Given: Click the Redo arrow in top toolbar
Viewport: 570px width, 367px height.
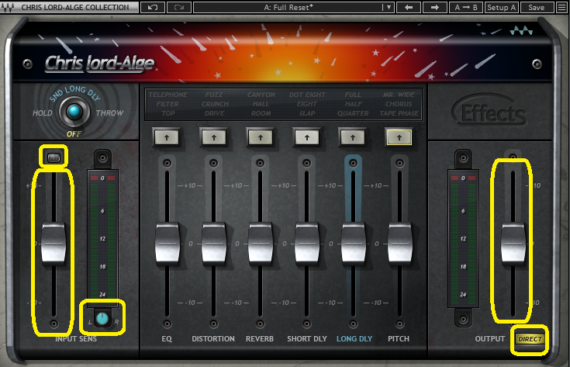Looking at the screenshot, I should tap(179, 7).
